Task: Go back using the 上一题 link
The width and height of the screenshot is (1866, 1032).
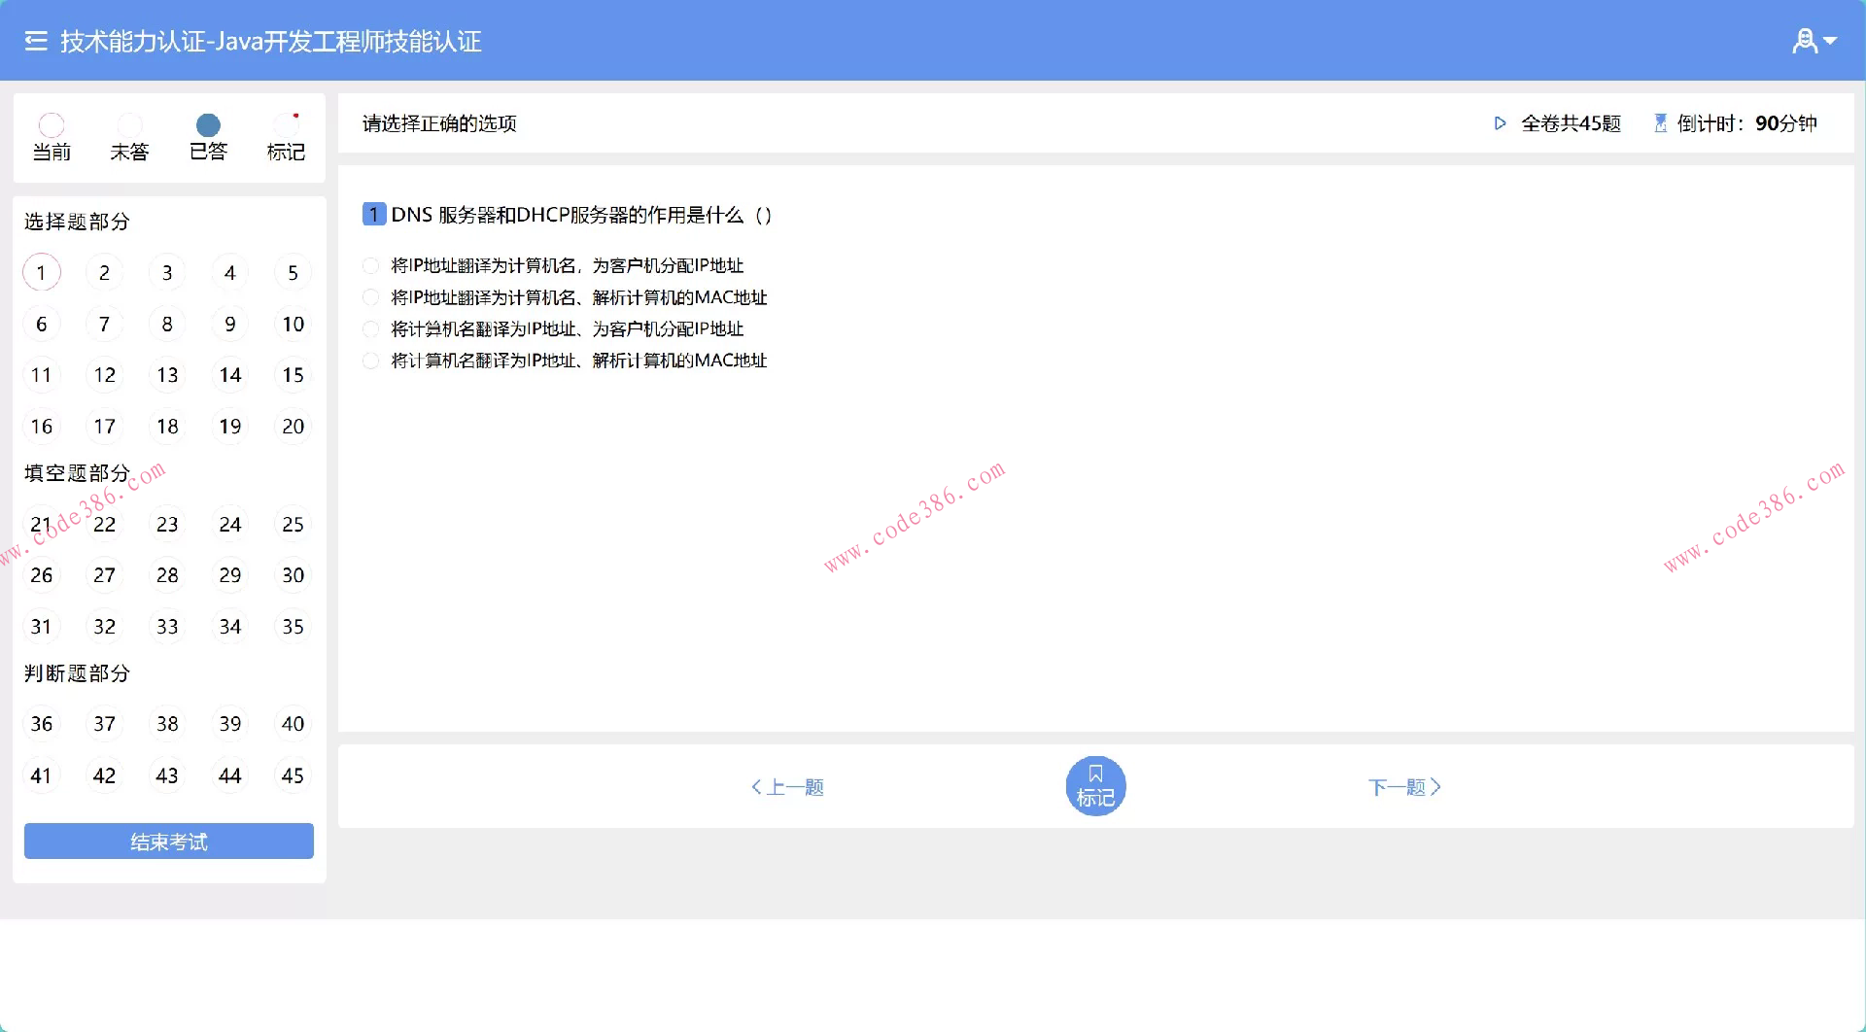Action: point(788,787)
